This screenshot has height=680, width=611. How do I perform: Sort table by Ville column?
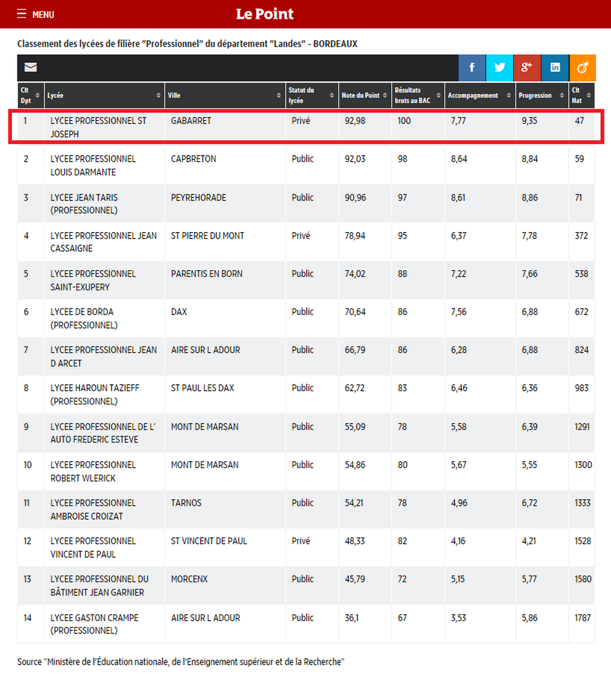(225, 95)
